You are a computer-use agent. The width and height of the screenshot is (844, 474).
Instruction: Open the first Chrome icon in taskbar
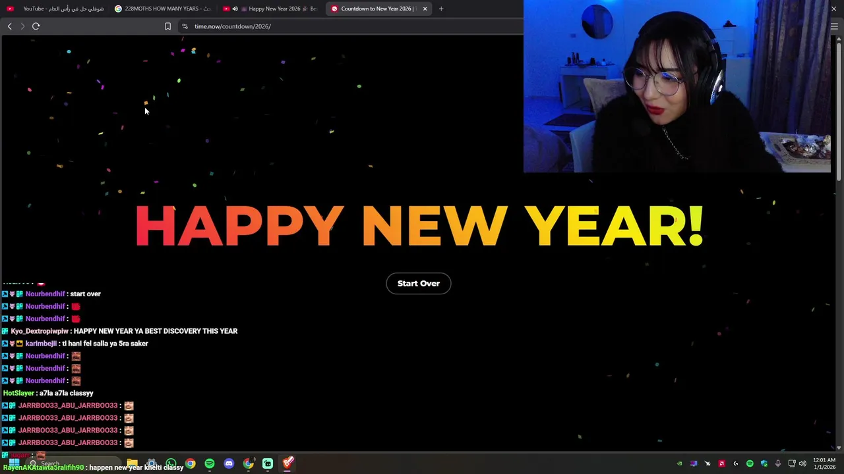(x=190, y=463)
